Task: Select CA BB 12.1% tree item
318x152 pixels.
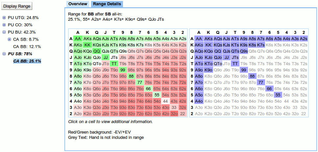Action: point(27,47)
